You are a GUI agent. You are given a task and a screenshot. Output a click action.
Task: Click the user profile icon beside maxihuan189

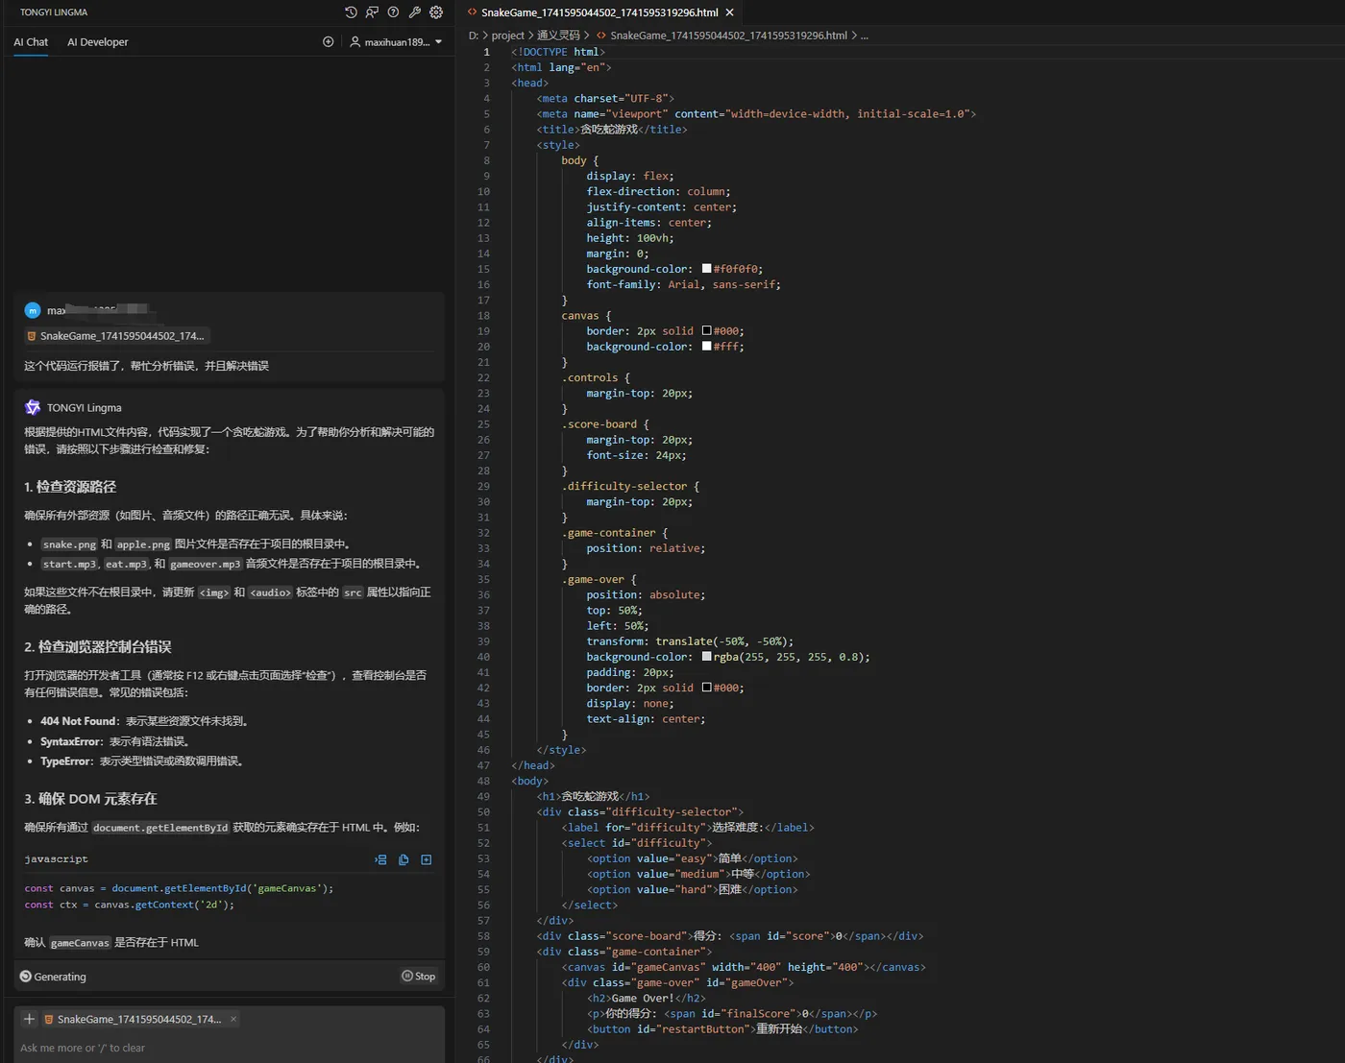click(355, 42)
